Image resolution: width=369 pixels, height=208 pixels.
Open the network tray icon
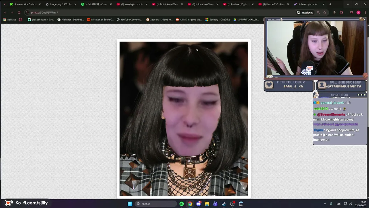coord(346,204)
